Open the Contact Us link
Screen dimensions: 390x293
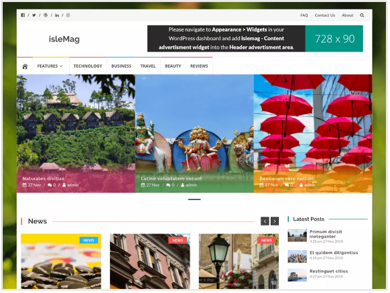[x=325, y=15]
